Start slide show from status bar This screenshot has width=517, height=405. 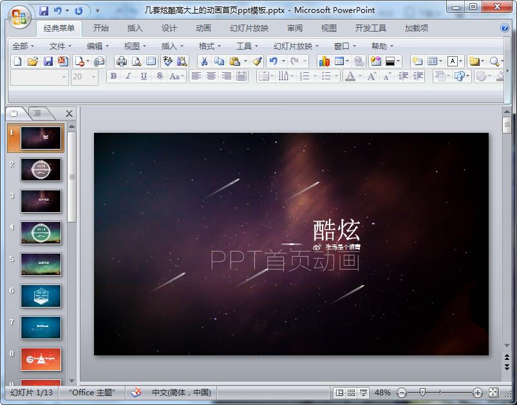(363, 393)
